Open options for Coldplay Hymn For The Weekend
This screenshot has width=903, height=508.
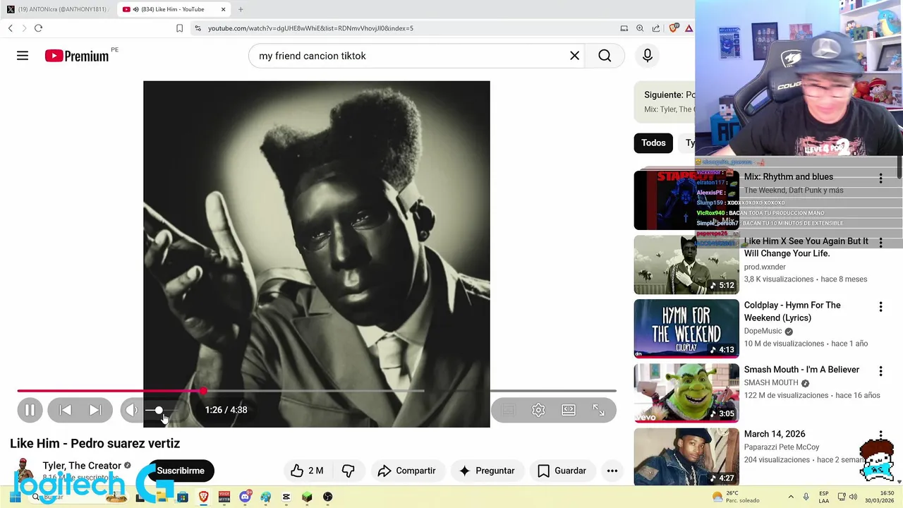click(x=880, y=307)
